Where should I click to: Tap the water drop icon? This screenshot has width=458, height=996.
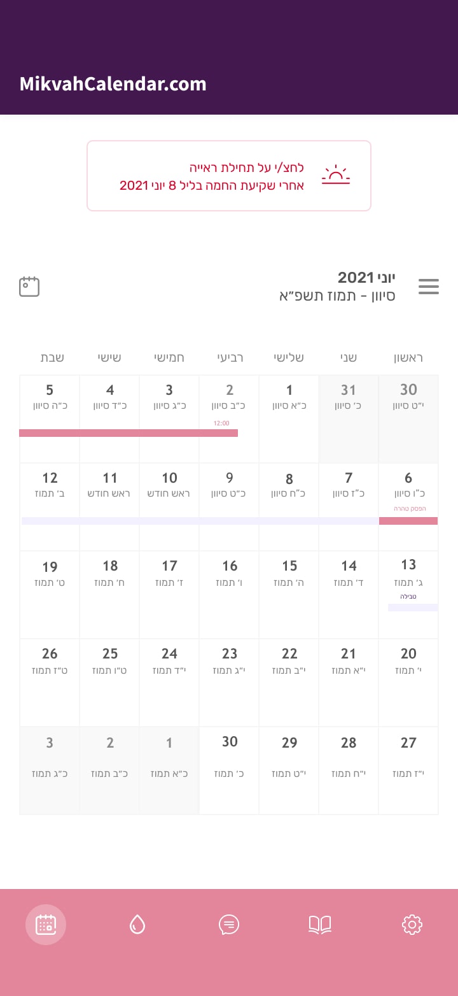pyautogui.click(x=137, y=924)
